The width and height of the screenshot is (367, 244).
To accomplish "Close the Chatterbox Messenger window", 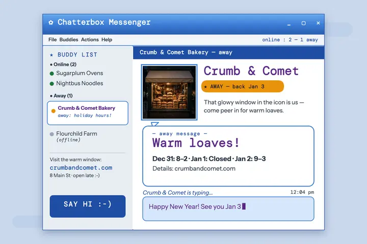I will point(318,23).
